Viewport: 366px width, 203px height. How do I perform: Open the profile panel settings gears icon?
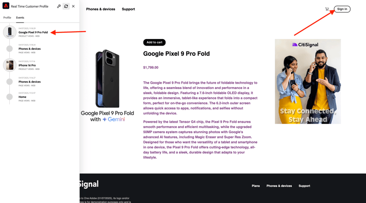point(59,6)
